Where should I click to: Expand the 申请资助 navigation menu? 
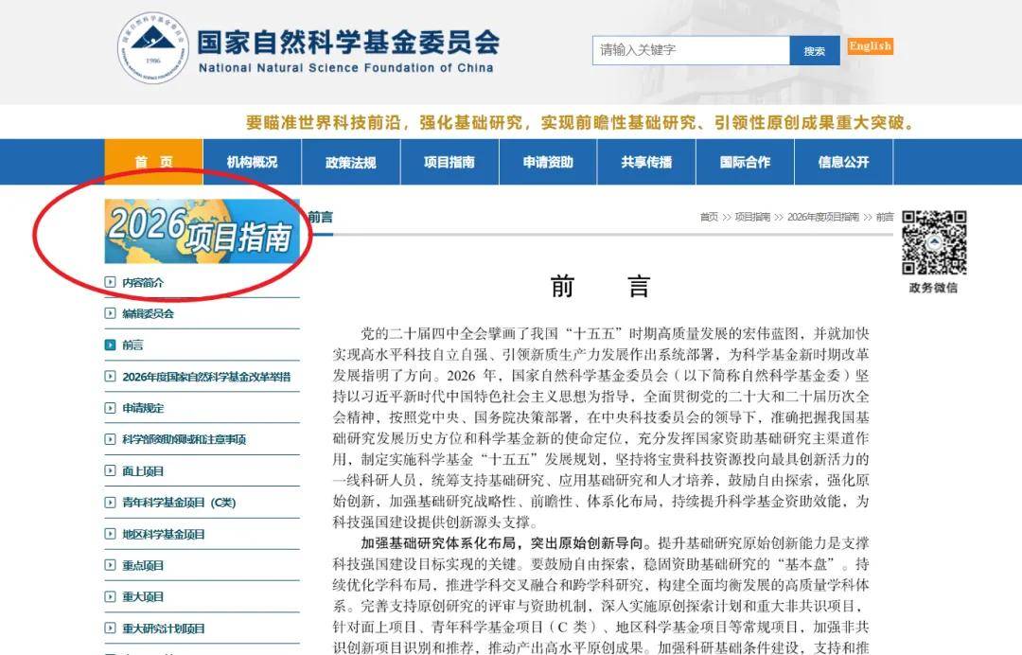pos(548,162)
